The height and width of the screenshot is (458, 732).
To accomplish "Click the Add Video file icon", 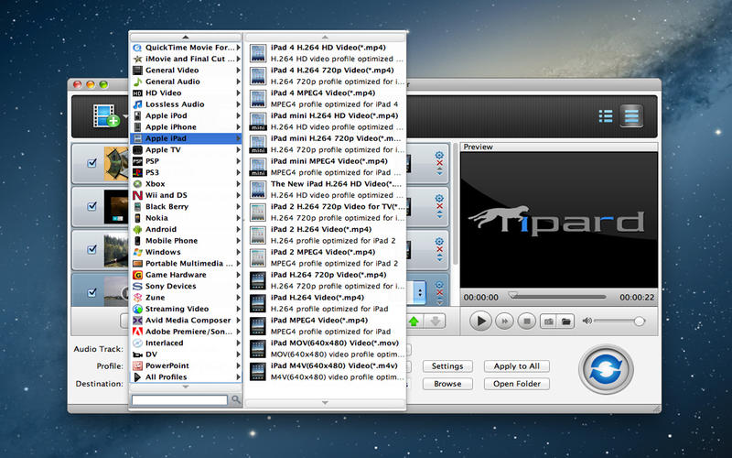I will click(x=105, y=116).
